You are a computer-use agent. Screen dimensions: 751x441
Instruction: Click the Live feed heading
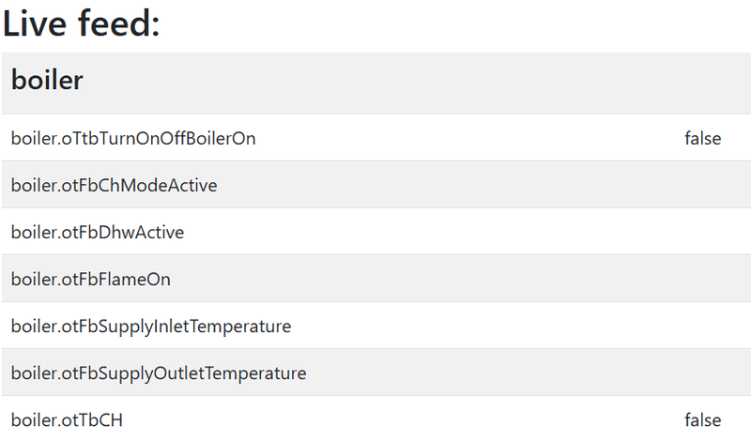pyautogui.click(x=82, y=23)
